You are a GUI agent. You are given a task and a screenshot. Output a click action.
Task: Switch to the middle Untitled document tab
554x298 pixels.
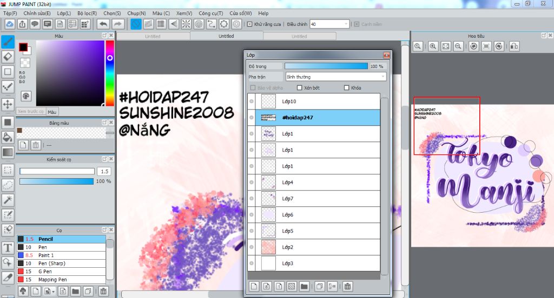coord(226,36)
